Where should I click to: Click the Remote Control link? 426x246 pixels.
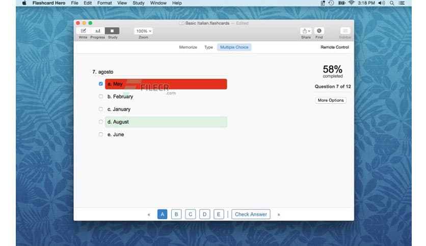pos(335,47)
